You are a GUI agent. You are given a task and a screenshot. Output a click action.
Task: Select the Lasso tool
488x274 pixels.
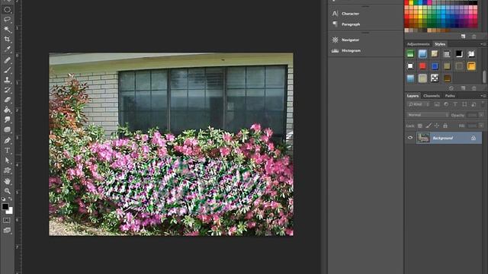7,20
